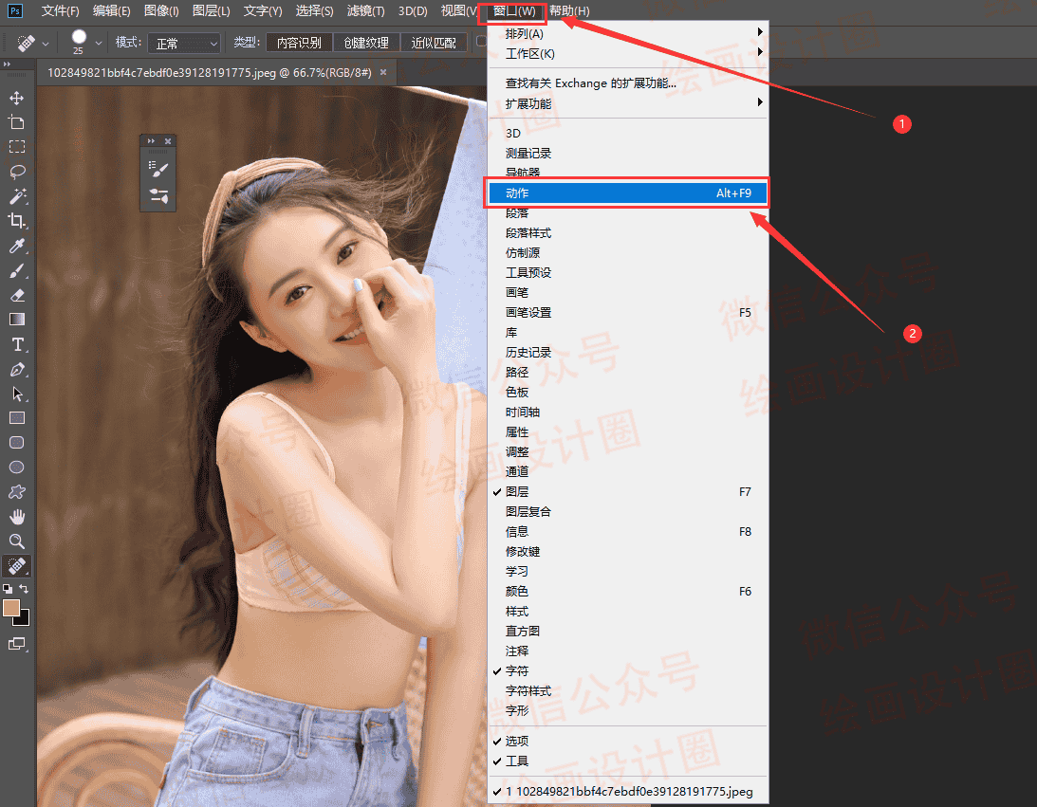The width and height of the screenshot is (1037, 807).
Task: Select the Zoom tool
Action: tap(16, 541)
